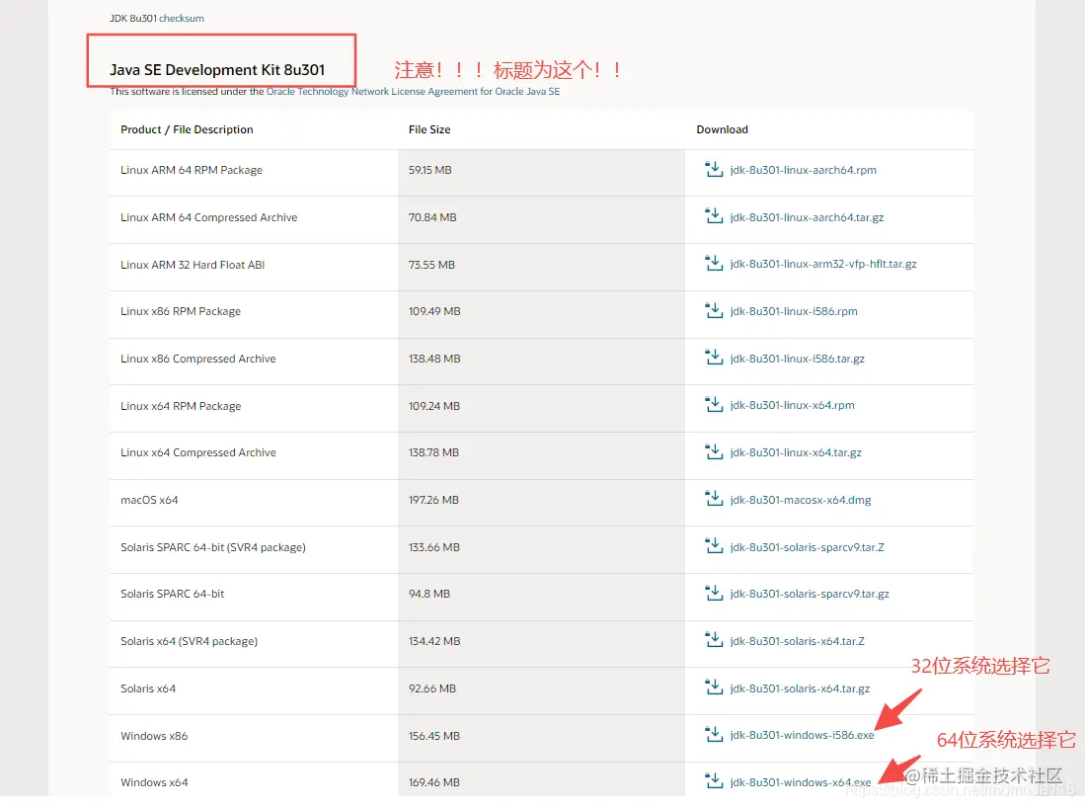Download jdk-8u301-linux-aarch64.rpm link
Viewport: 1085px width, 808px height.
[803, 170]
